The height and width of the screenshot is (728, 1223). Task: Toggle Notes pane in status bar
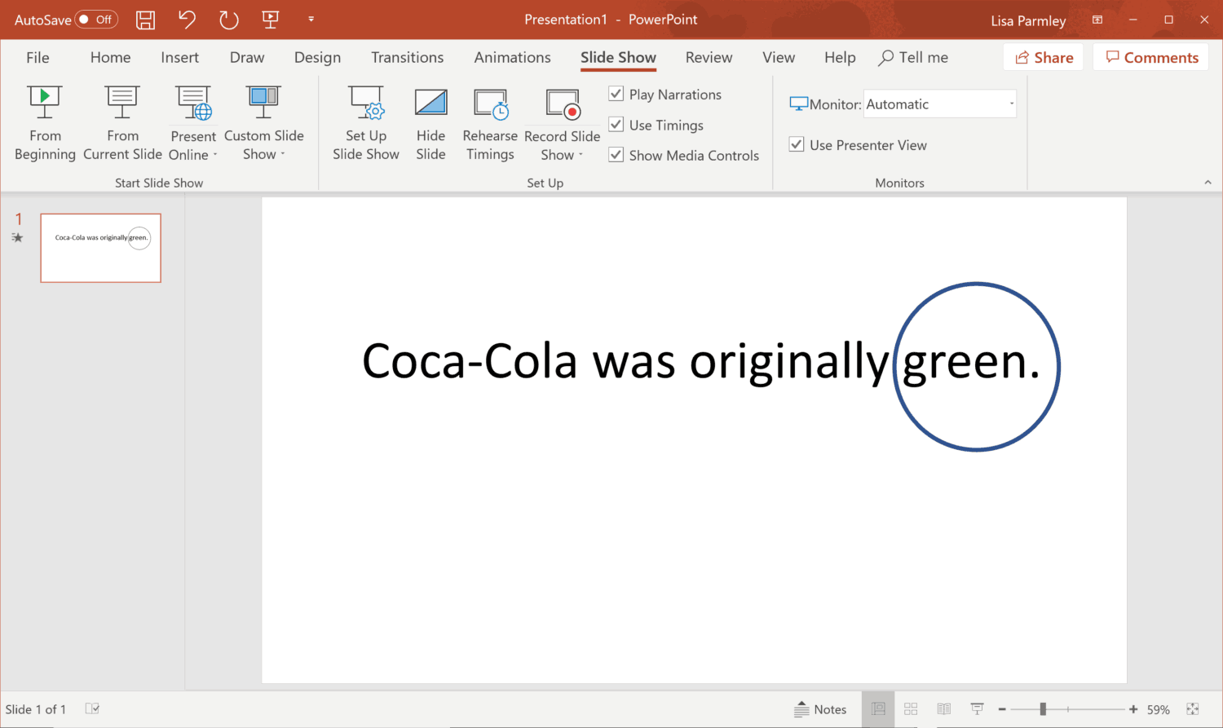820,709
